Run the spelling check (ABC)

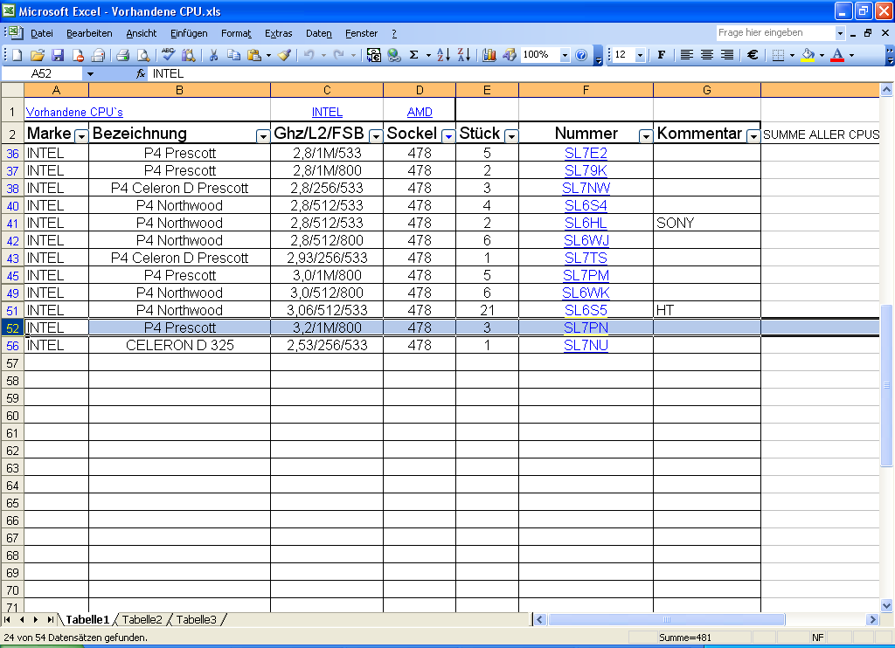(x=168, y=55)
